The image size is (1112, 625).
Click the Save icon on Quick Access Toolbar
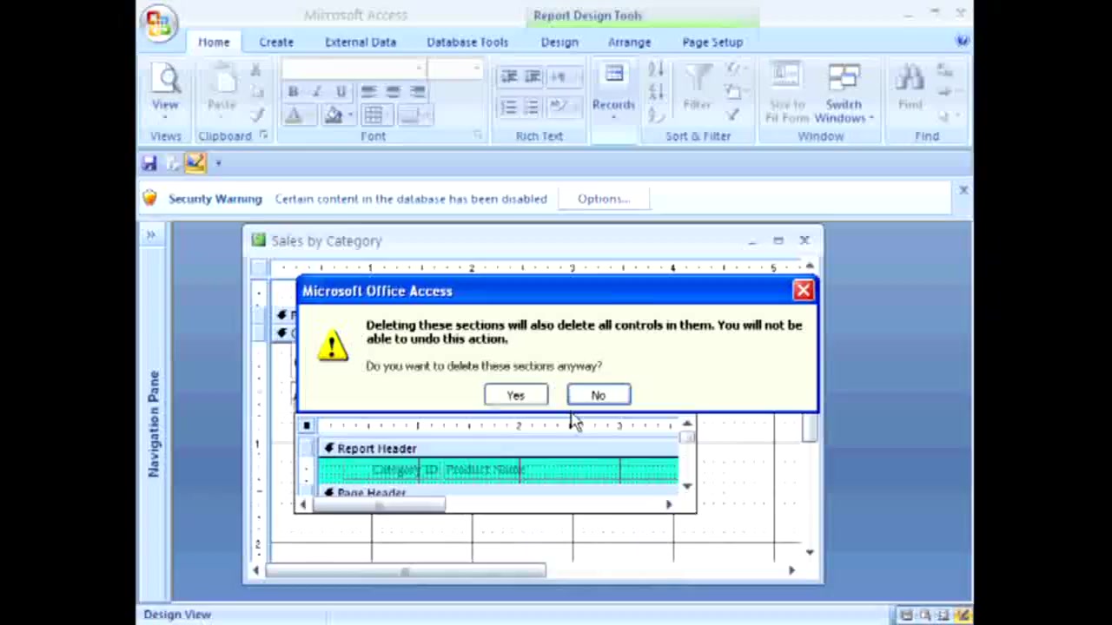click(x=149, y=163)
